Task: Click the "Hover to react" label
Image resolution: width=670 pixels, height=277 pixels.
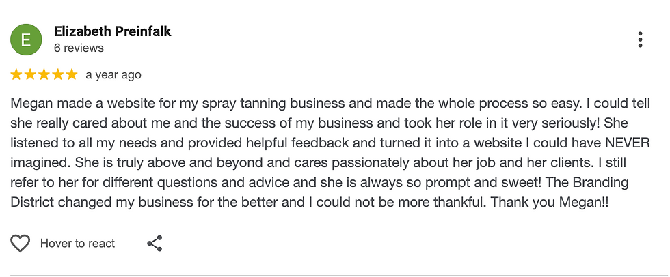Action: point(77,244)
